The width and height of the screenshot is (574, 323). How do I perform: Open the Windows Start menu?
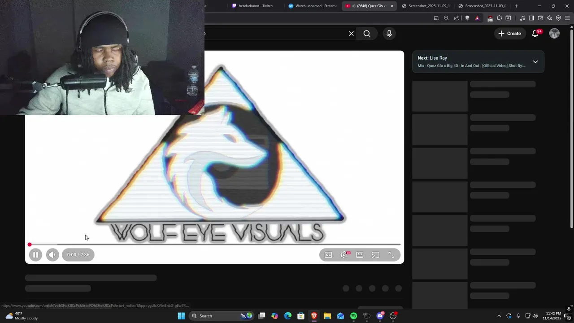(181, 316)
